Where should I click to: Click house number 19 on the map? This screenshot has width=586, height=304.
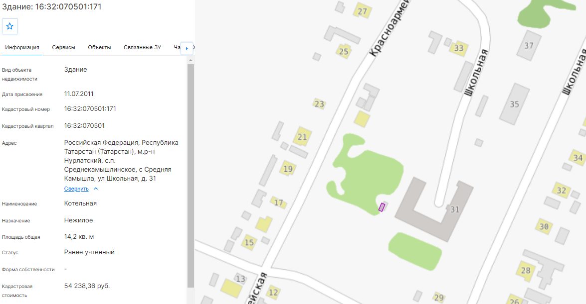[x=288, y=169]
